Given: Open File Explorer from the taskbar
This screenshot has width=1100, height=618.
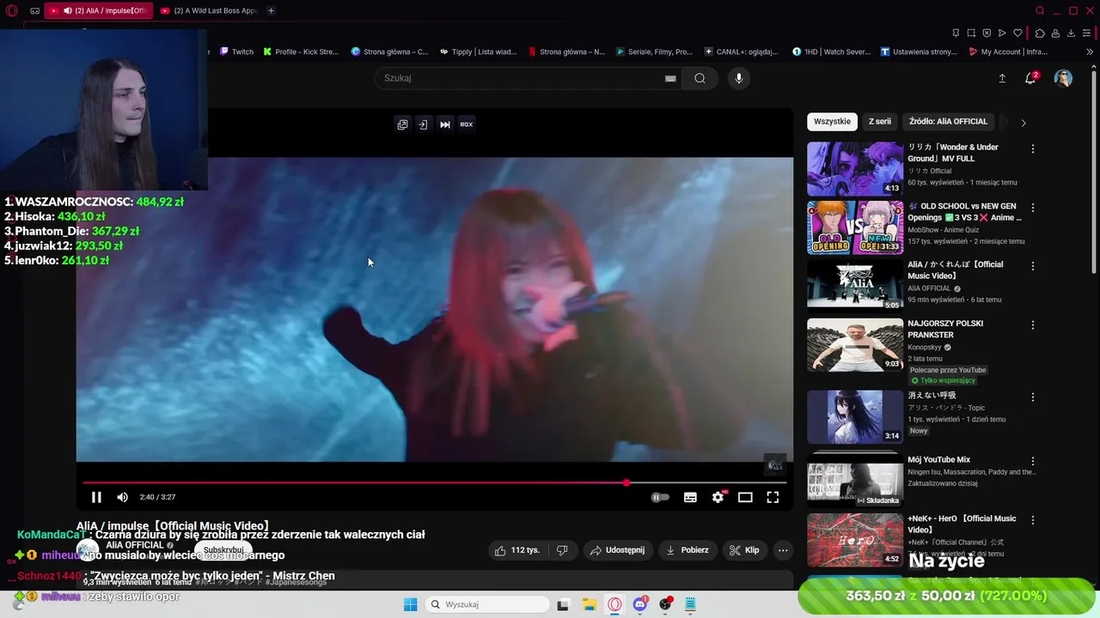Looking at the screenshot, I should pos(590,604).
